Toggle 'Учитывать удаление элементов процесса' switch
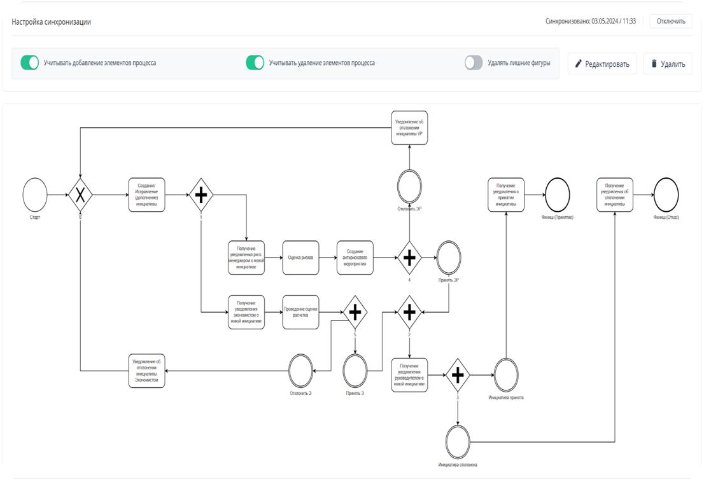 255,63
